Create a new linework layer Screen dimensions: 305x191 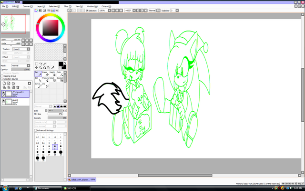coord(9,83)
